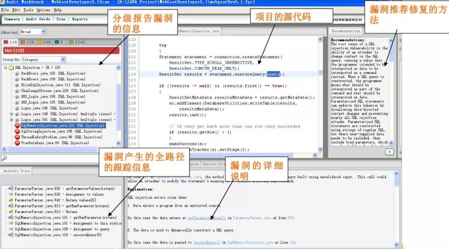The height and width of the screenshot is (249, 449).
Task: Click the folder icon beside SQL Injection group
Action: coord(10,68)
